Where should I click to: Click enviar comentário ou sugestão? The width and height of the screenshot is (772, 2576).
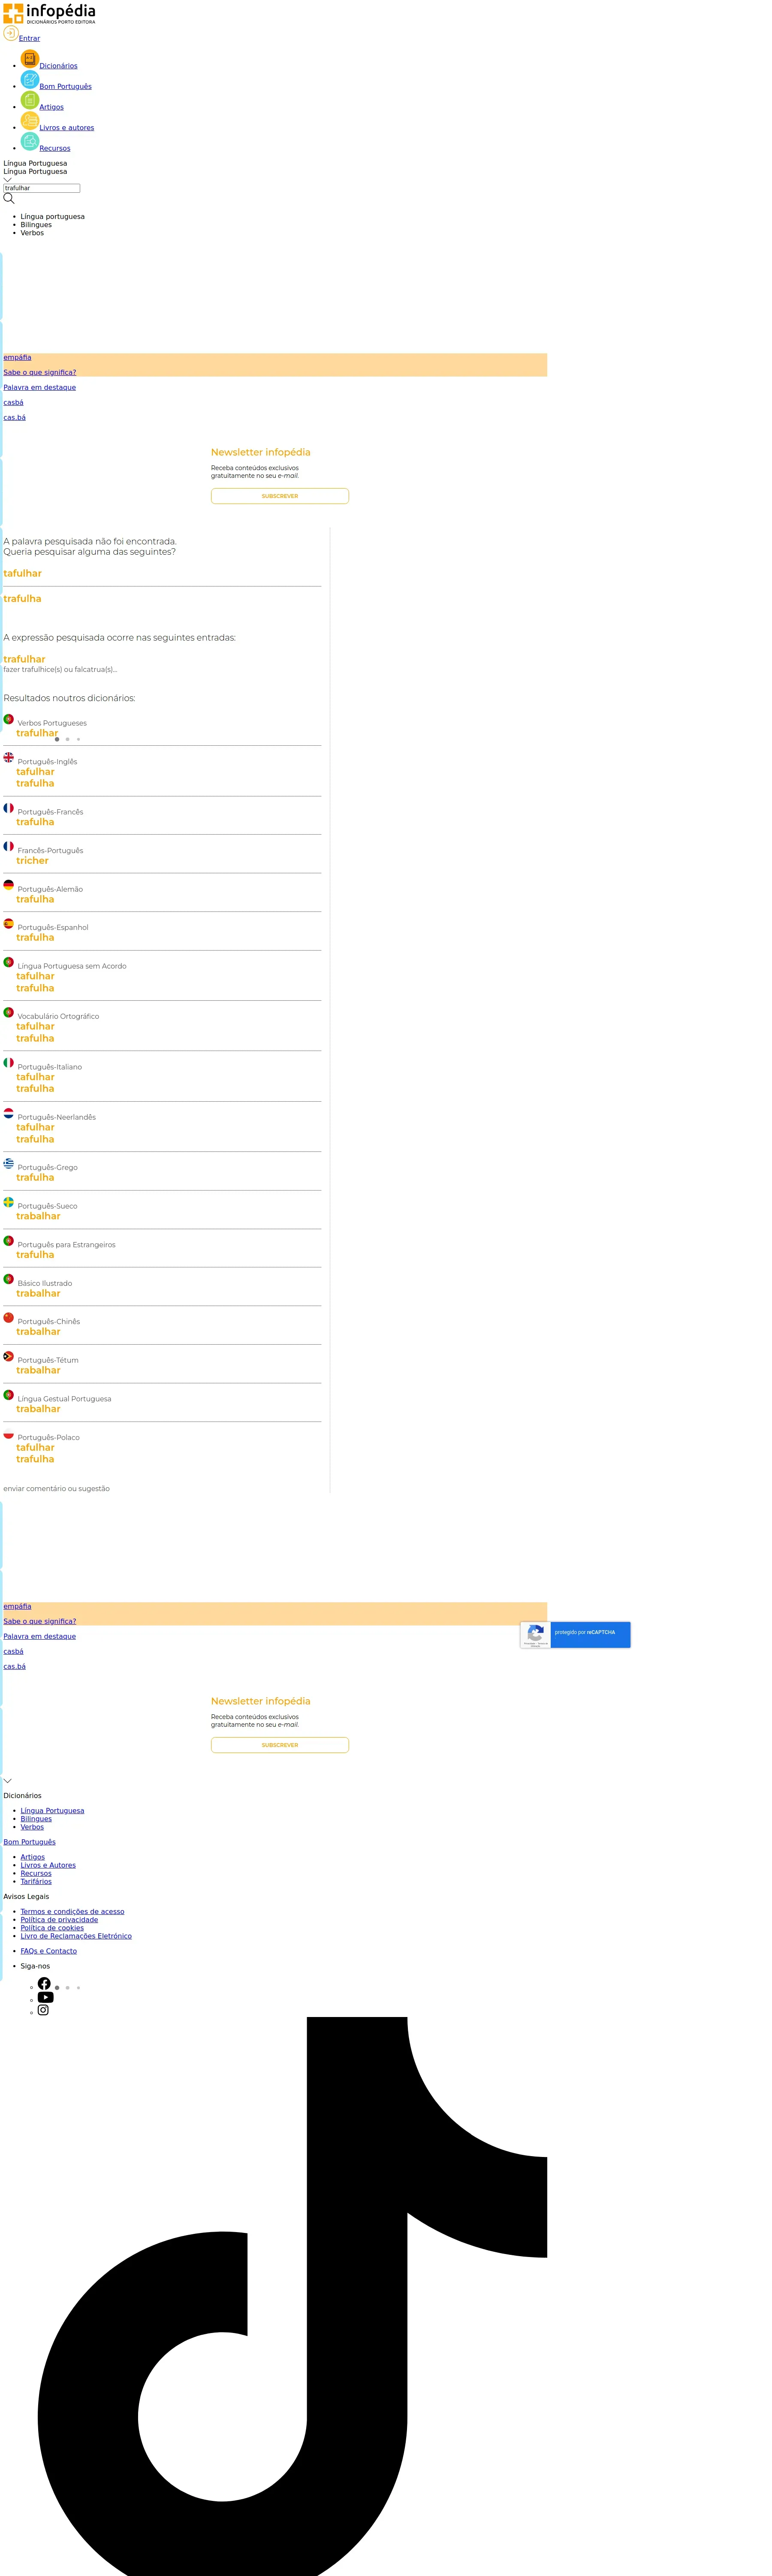pyautogui.click(x=56, y=1488)
